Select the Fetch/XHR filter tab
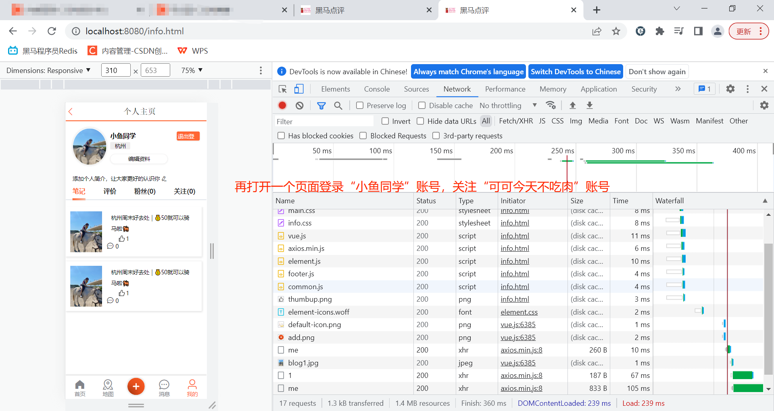Screen dimensions: 774x411 point(515,121)
